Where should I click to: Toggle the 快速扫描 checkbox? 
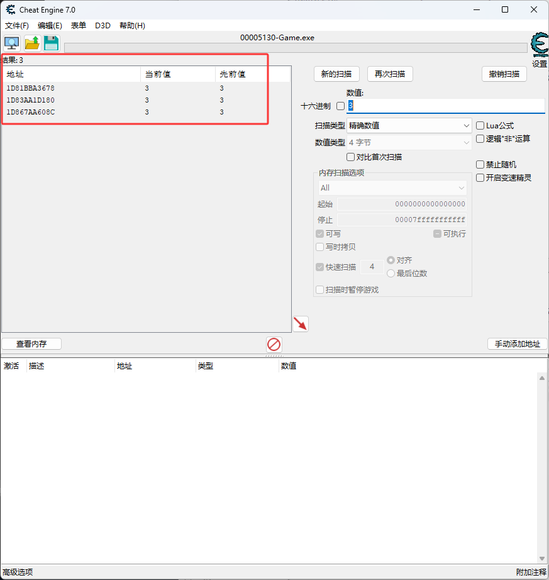pyautogui.click(x=320, y=267)
